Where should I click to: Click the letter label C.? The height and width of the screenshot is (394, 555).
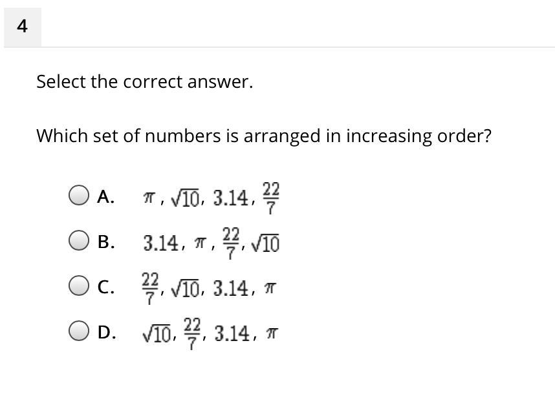click(106, 287)
